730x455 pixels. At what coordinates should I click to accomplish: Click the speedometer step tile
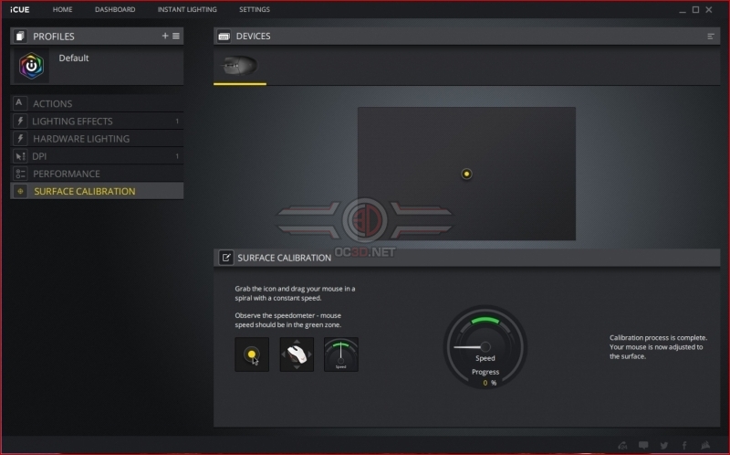point(340,354)
